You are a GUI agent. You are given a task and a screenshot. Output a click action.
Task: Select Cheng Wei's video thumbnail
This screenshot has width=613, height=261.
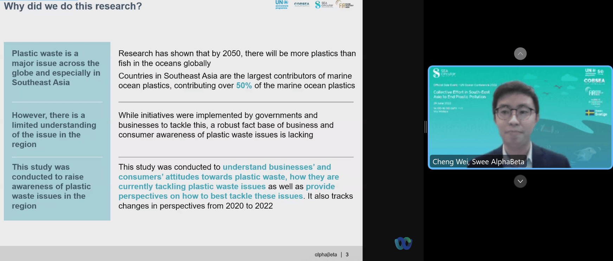coord(520,117)
